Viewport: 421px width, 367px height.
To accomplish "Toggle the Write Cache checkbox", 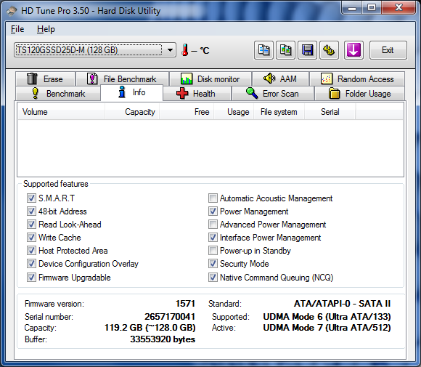I will pos(31,238).
